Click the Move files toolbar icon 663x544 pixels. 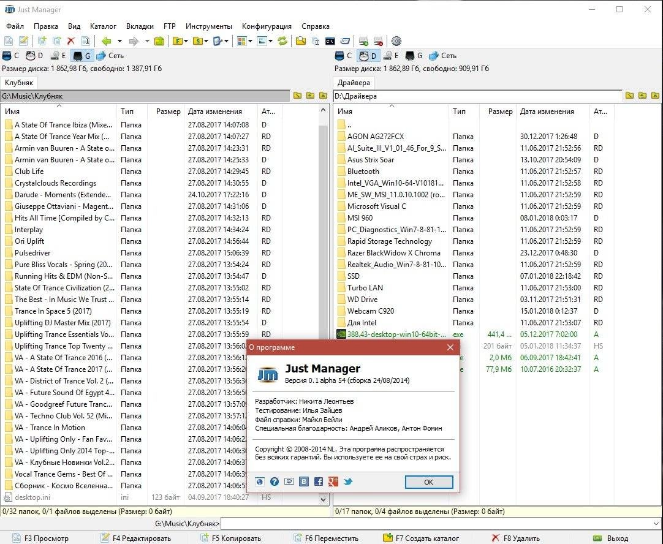[x=56, y=41]
